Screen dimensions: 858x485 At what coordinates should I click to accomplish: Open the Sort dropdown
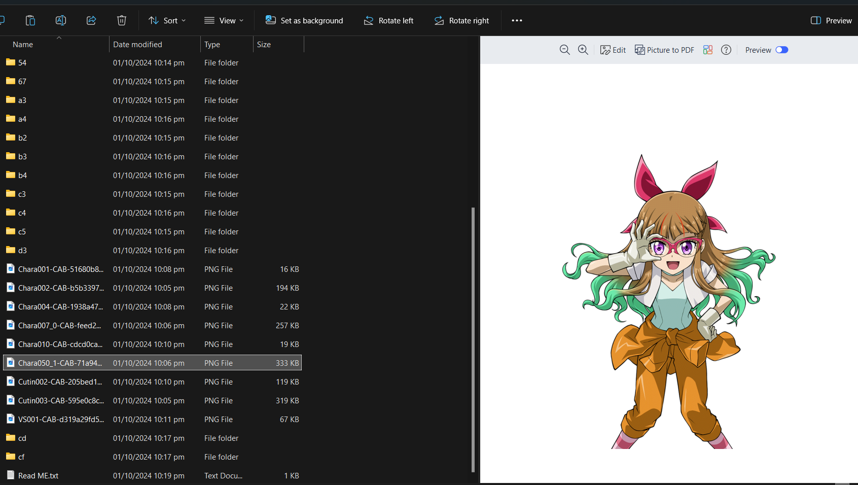[167, 20]
